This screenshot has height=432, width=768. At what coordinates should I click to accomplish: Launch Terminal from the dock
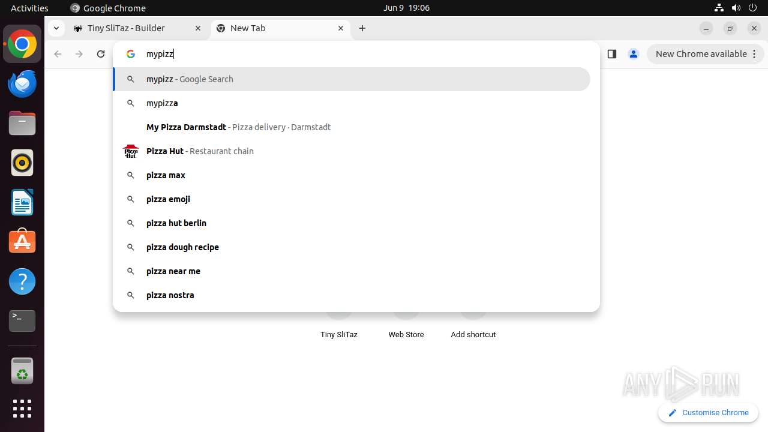tap(22, 321)
